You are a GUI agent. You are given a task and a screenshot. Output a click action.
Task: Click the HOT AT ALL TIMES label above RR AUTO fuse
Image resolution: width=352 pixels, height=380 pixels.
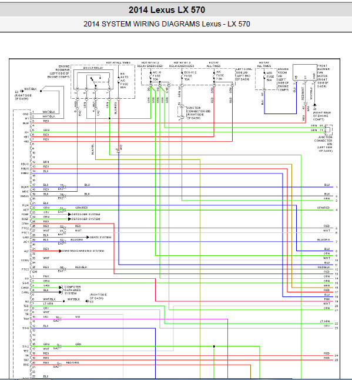tap(118, 62)
